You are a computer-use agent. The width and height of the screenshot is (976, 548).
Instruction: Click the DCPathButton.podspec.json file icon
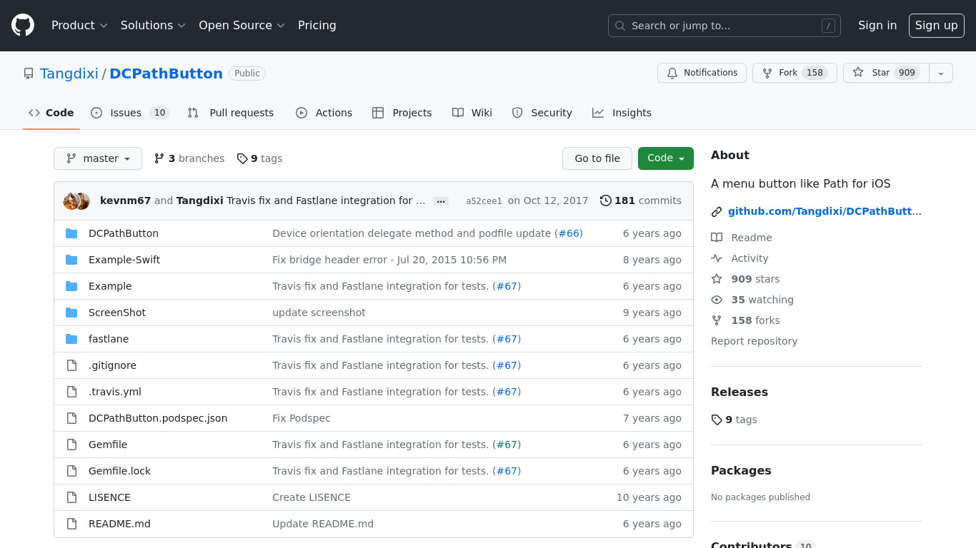(71, 418)
